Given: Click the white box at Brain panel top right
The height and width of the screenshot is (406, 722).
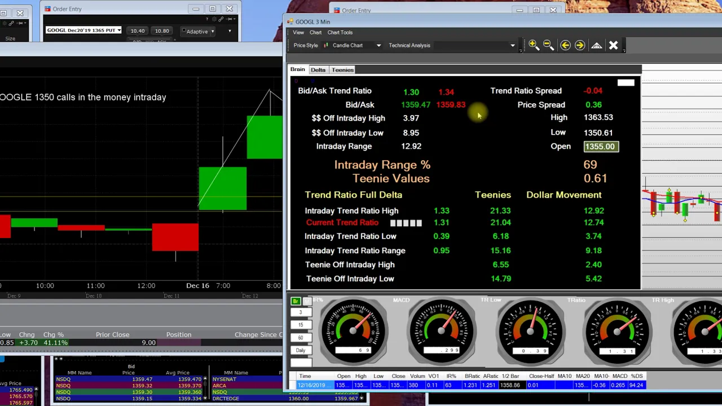Looking at the screenshot, I should click(x=626, y=83).
